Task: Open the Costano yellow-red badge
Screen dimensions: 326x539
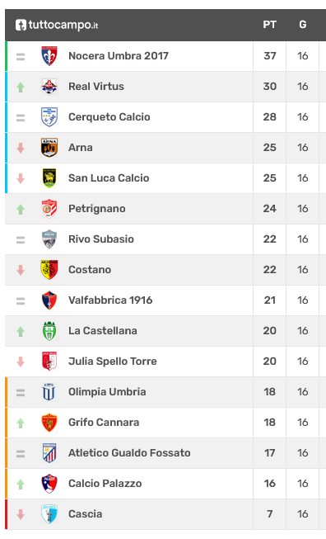Action: tap(49, 269)
